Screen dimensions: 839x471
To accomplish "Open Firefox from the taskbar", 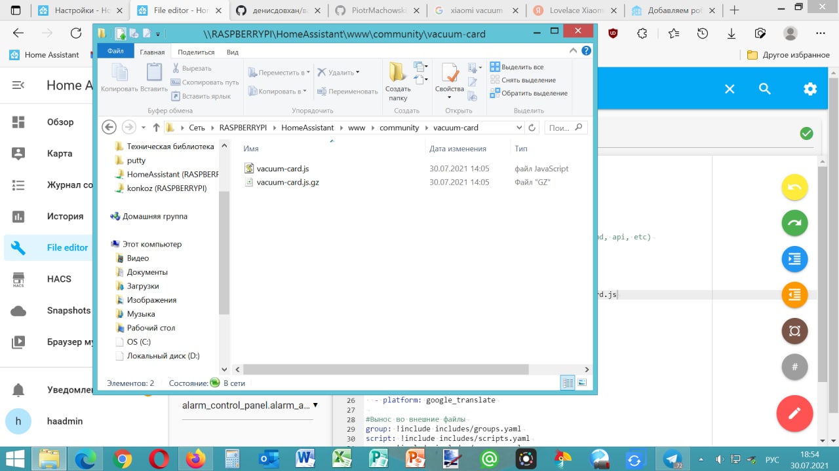I will 195,459.
